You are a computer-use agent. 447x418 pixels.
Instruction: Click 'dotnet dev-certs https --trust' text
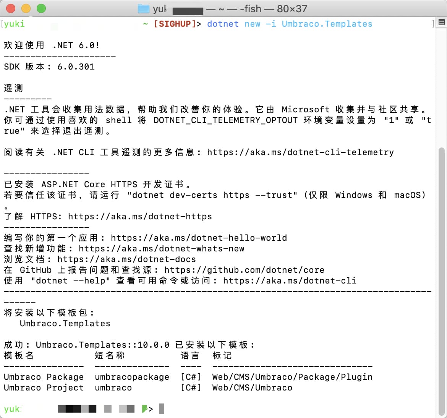pyautogui.click(x=212, y=195)
